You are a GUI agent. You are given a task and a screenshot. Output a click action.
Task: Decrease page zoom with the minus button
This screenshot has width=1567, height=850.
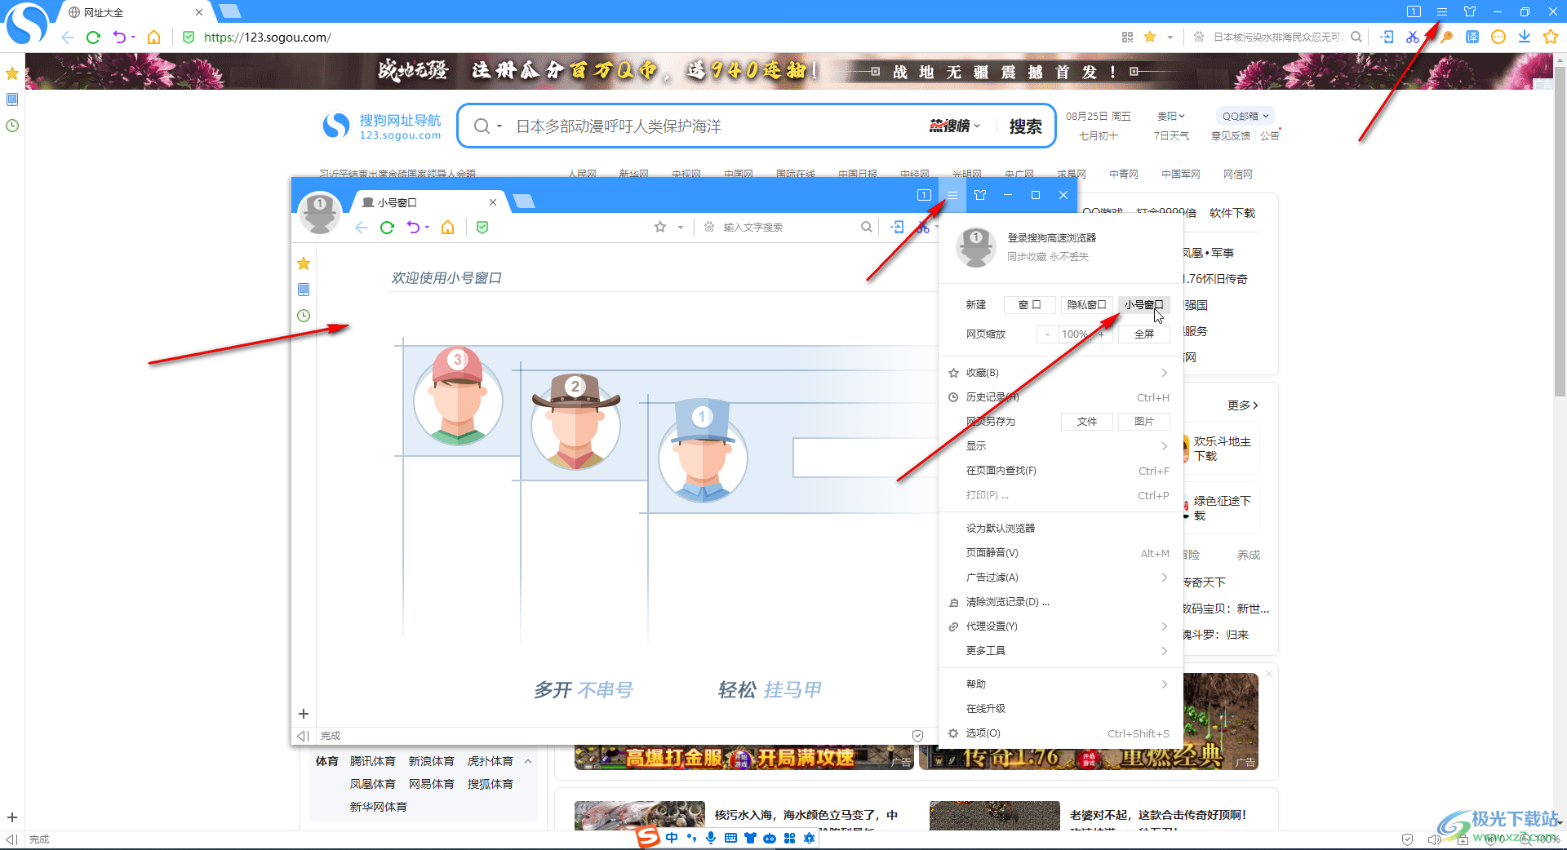coord(1048,334)
